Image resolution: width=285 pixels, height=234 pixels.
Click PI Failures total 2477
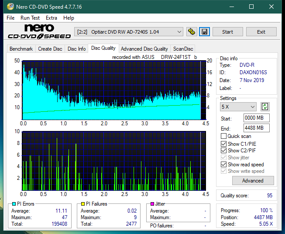tap(131, 224)
